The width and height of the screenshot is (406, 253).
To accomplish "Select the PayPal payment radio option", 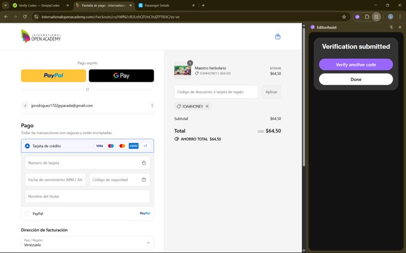I will click(x=27, y=214).
